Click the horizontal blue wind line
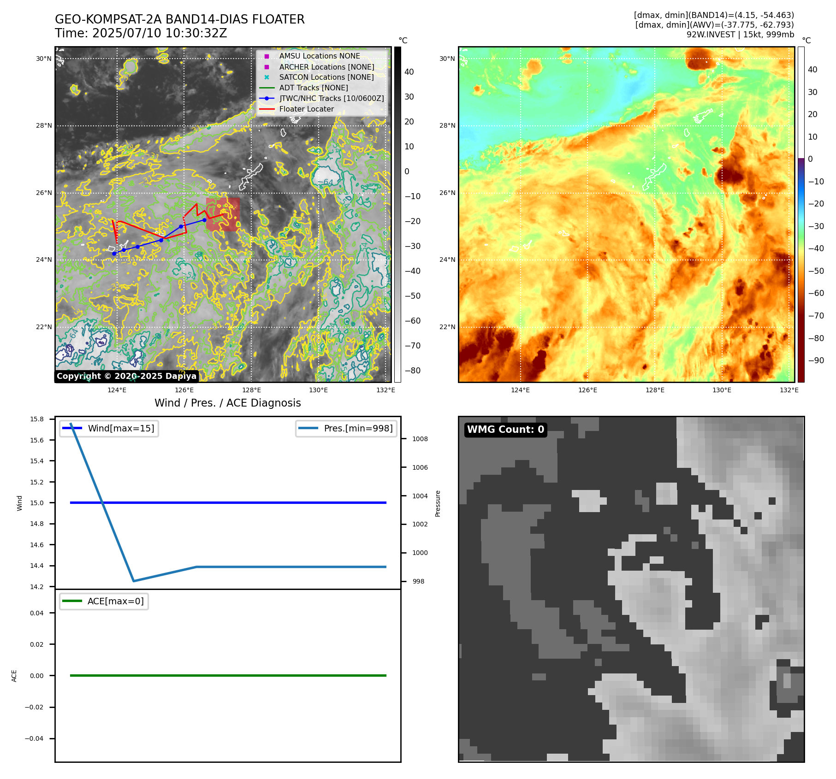 coord(228,502)
